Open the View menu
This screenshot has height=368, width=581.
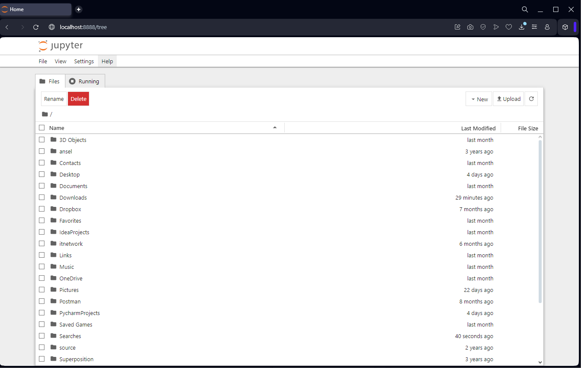point(61,61)
